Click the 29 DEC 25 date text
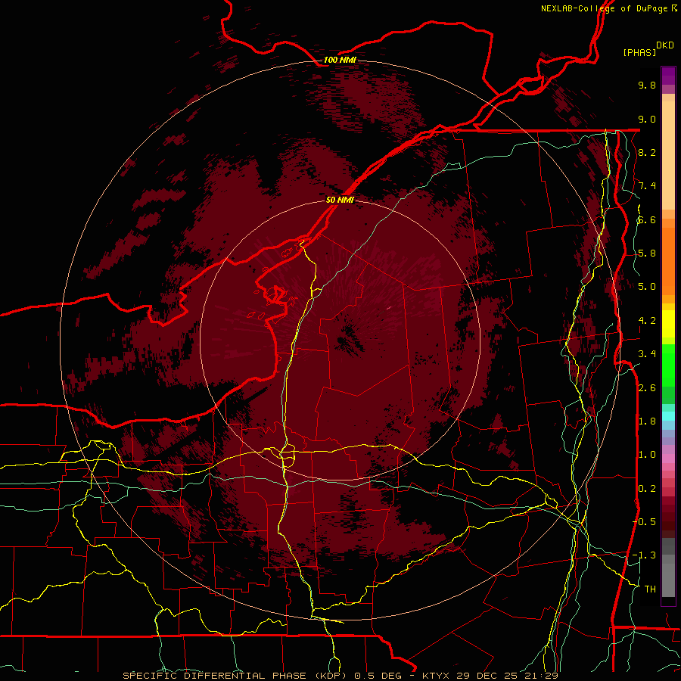This screenshot has width=681, height=681. (487, 676)
